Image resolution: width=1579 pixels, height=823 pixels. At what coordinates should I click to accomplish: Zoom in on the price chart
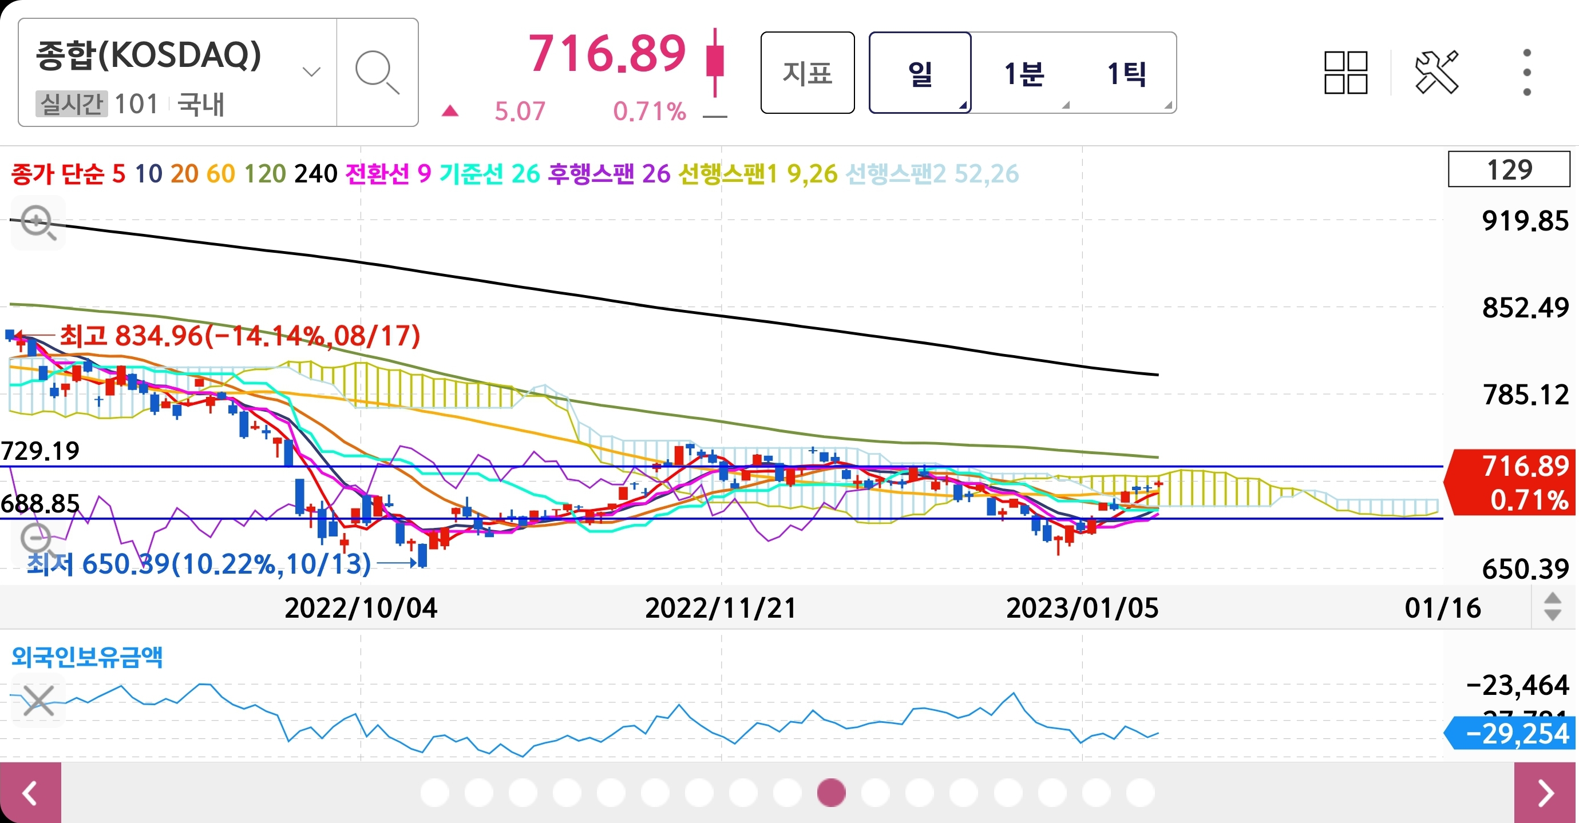38,222
